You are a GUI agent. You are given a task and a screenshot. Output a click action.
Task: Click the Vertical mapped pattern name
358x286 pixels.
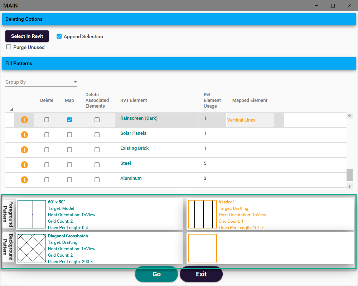226,202
